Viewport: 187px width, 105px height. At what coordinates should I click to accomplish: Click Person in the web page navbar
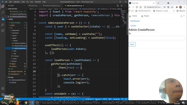point(145,16)
